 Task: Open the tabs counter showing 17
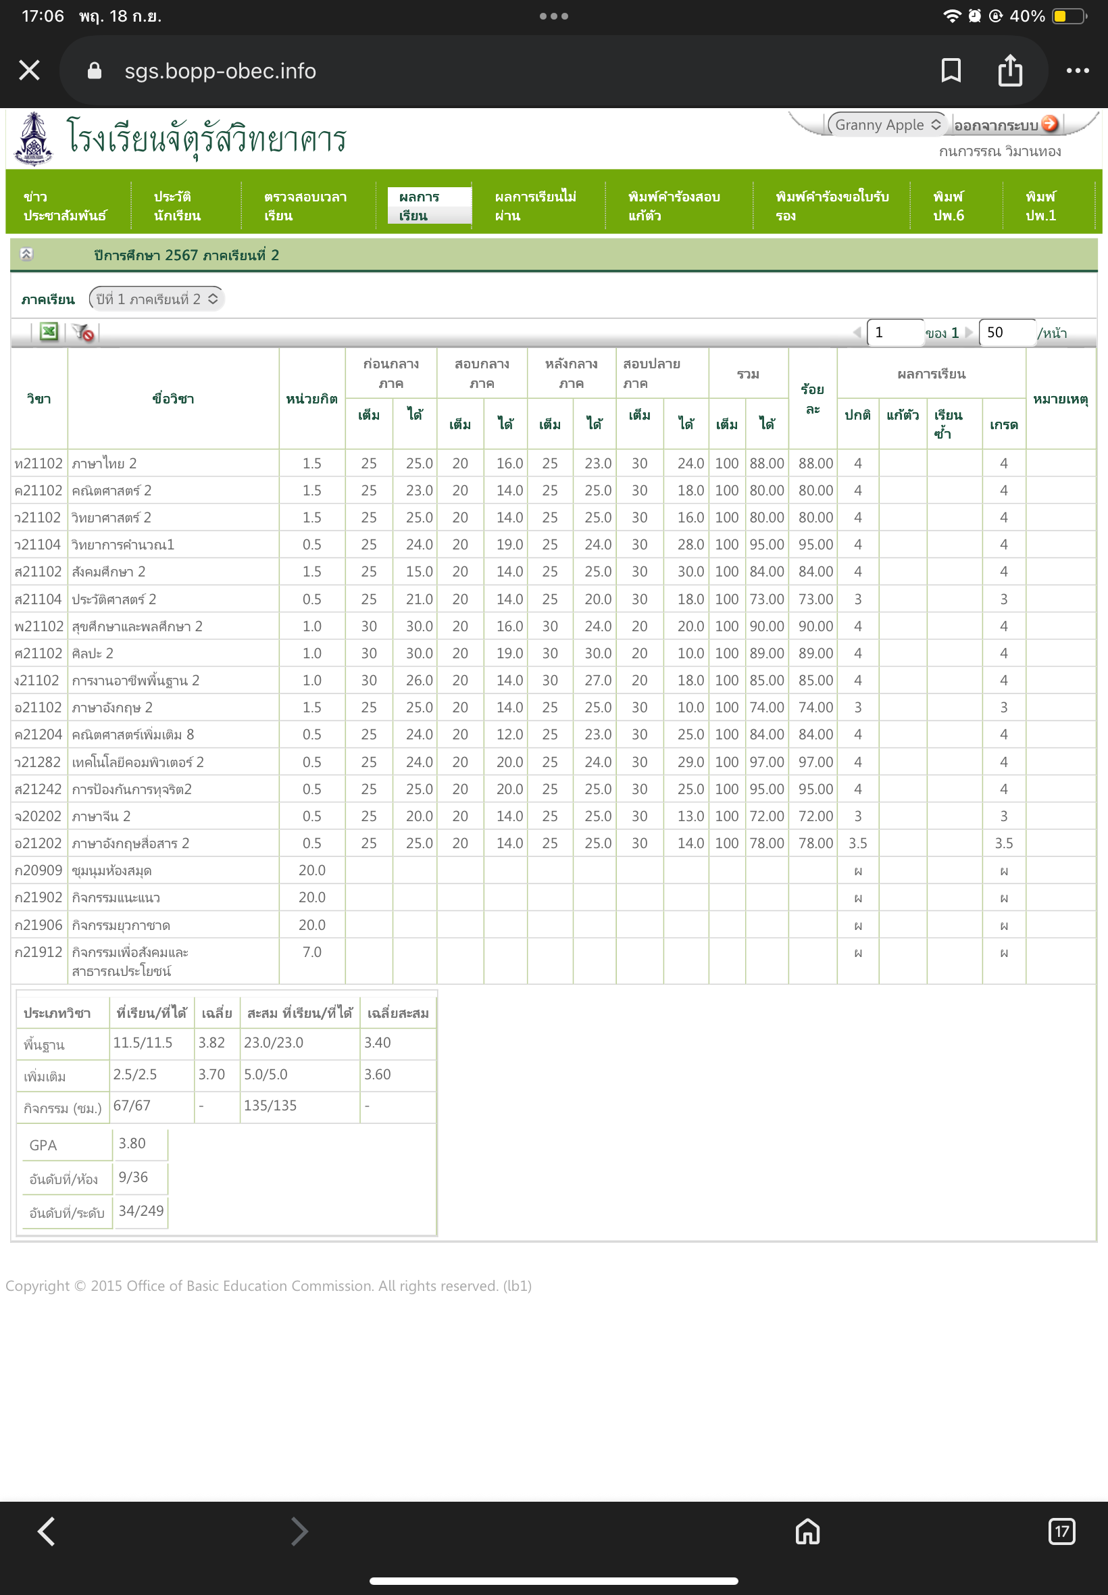click(x=1061, y=1531)
